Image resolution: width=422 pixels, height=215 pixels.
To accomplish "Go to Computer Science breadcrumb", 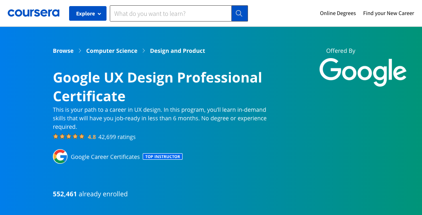I will point(112,51).
